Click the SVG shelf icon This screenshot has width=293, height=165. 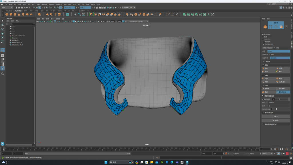click(59, 14)
